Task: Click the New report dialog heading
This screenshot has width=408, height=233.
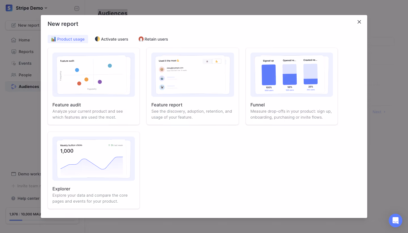Action: [63, 24]
